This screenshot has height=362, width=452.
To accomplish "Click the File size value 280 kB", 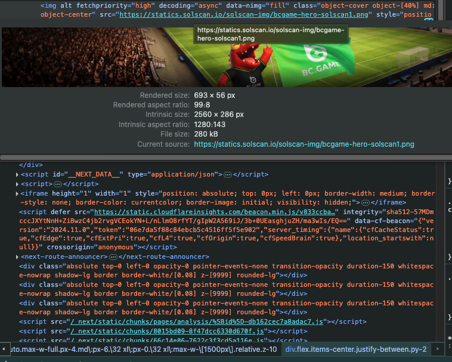I will (x=206, y=134).
